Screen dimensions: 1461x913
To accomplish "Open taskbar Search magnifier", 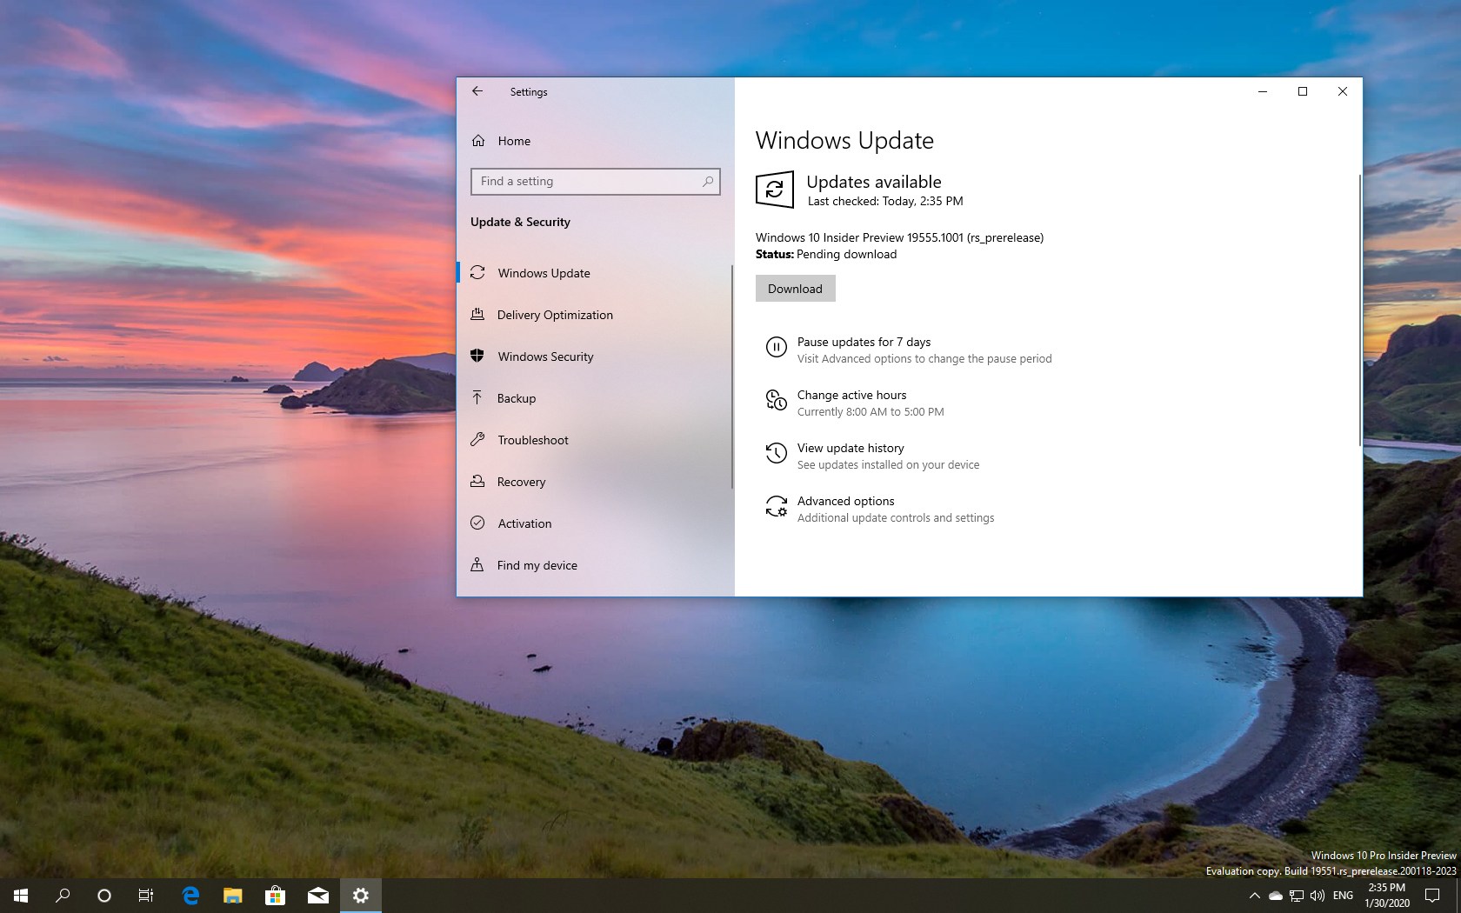I will 63,895.
